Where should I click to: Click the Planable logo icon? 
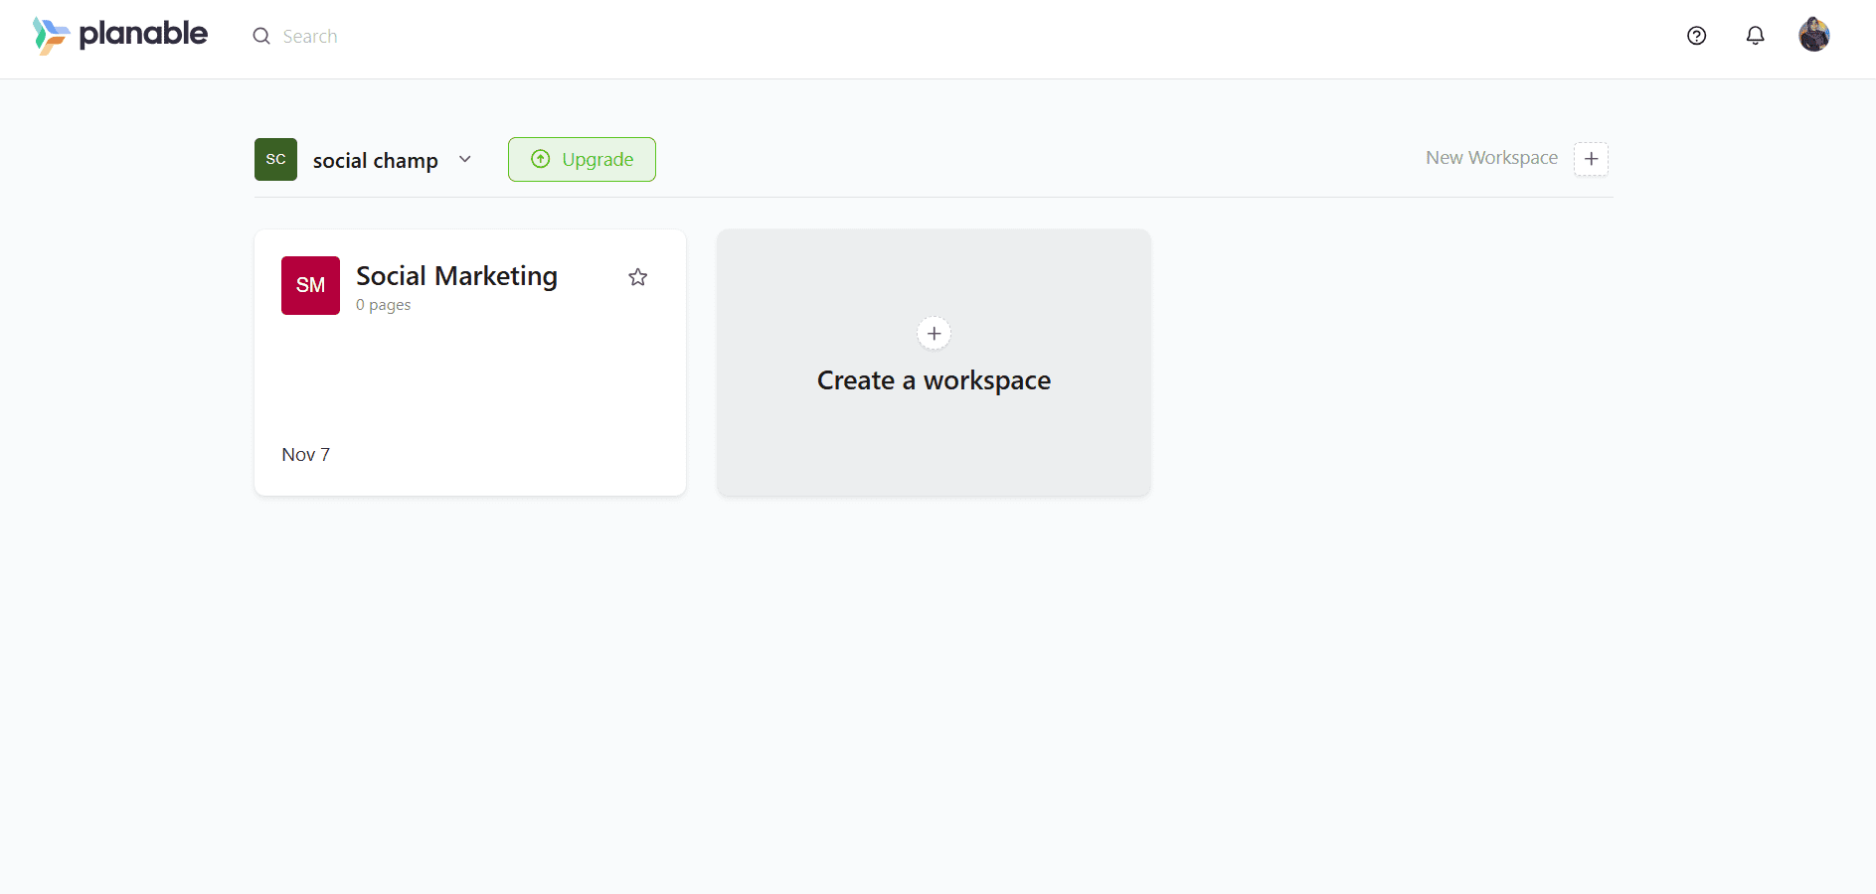click(50, 36)
